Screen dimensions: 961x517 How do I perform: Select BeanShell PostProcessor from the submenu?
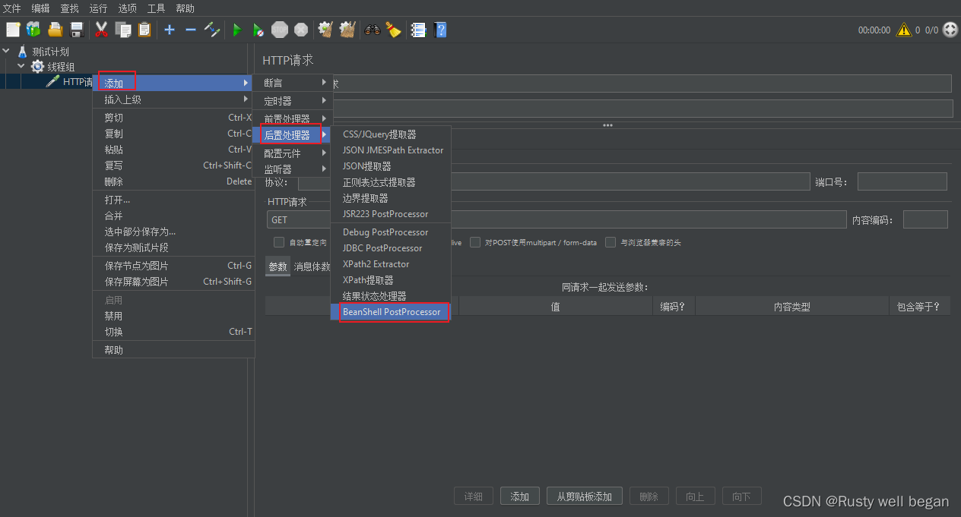pos(392,312)
